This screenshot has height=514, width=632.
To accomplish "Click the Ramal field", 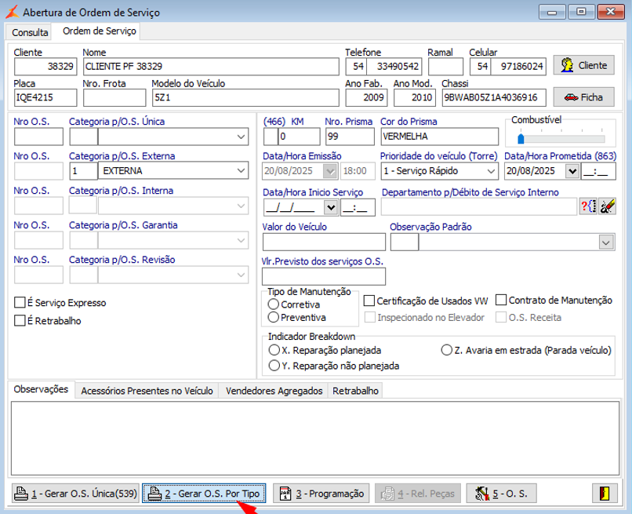I will (445, 66).
